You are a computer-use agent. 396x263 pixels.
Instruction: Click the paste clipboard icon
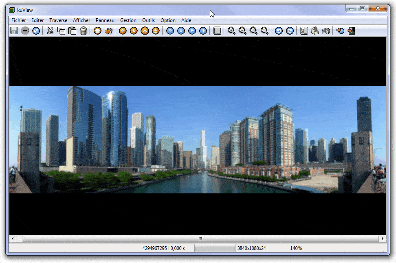point(72,31)
